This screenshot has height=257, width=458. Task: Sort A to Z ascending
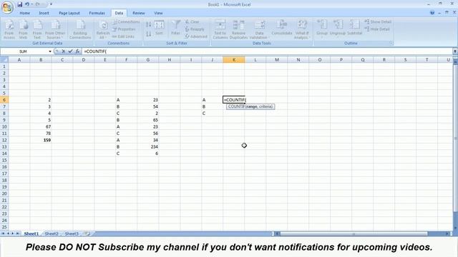pyautogui.click(x=148, y=24)
